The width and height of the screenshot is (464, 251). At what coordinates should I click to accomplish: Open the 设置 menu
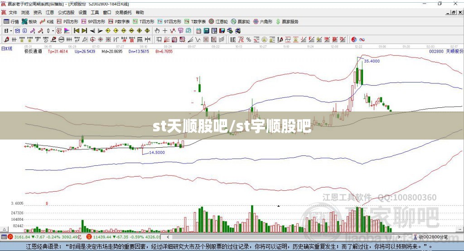(x=82, y=12)
